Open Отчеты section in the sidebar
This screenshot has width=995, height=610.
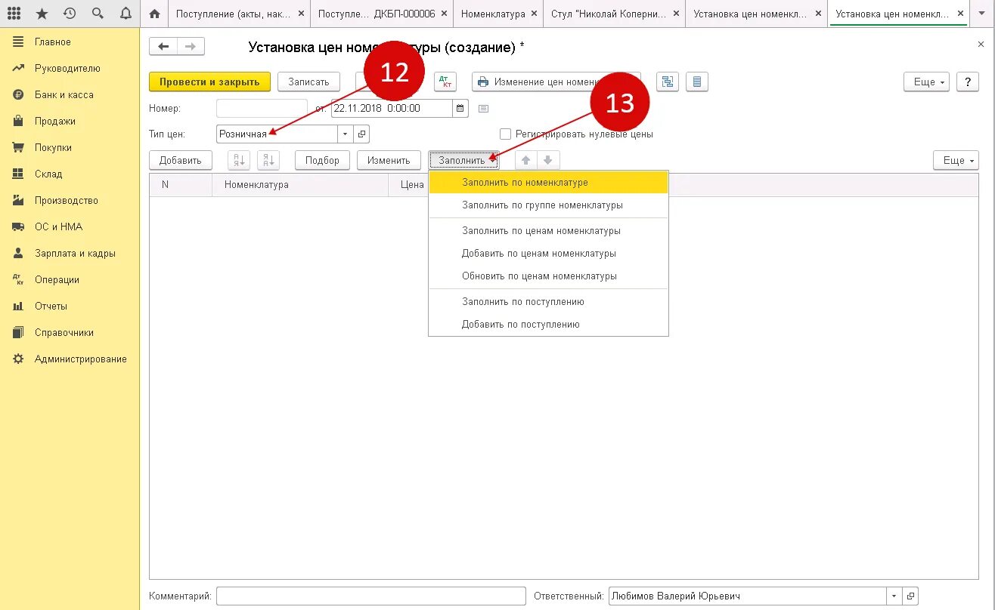click(70, 306)
